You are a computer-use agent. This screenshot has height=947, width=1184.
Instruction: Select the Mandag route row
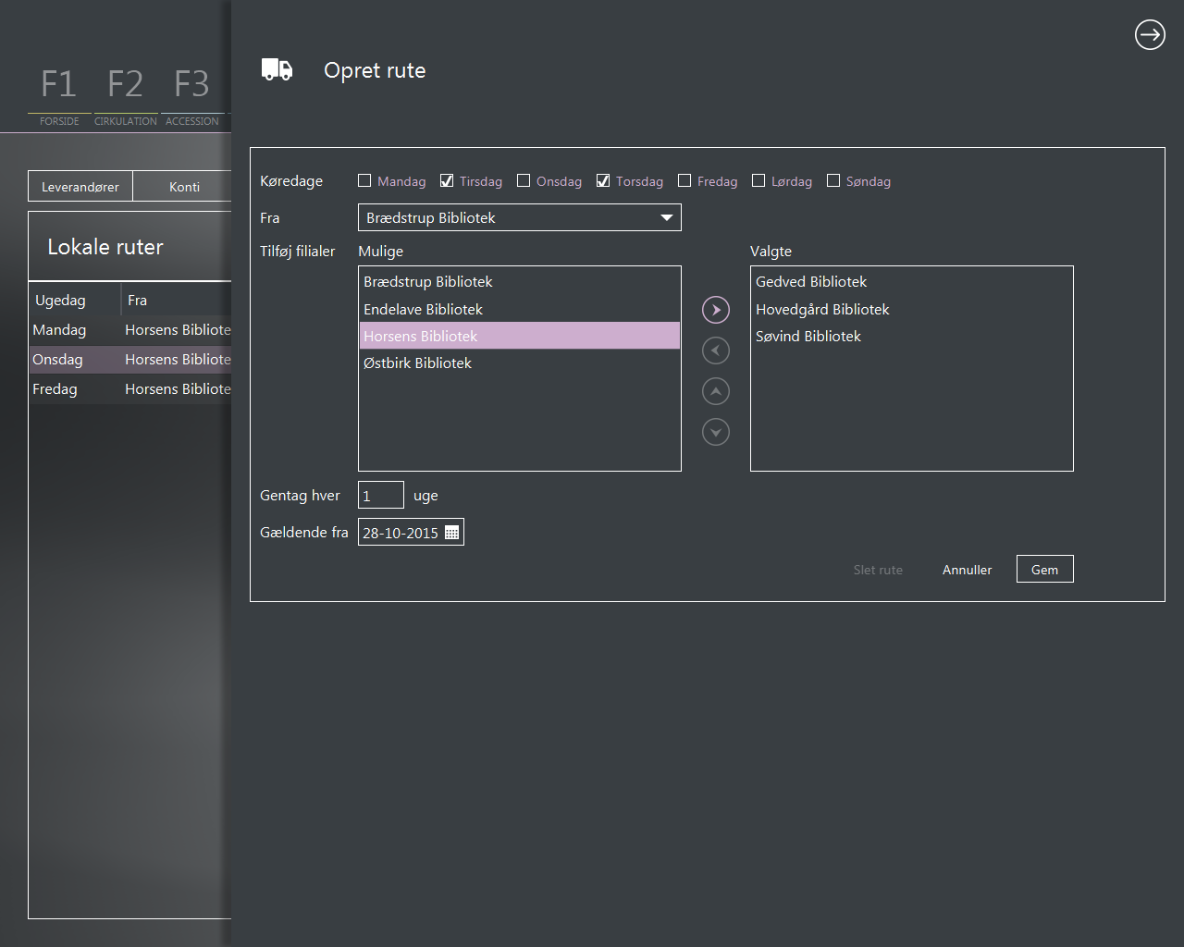tap(130, 329)
